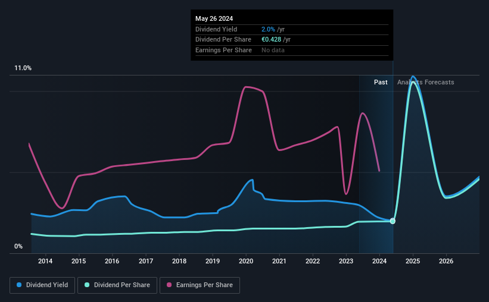Click the teal Dividend Per Share dot
The image size is (489, 302).
click(87, 285)
